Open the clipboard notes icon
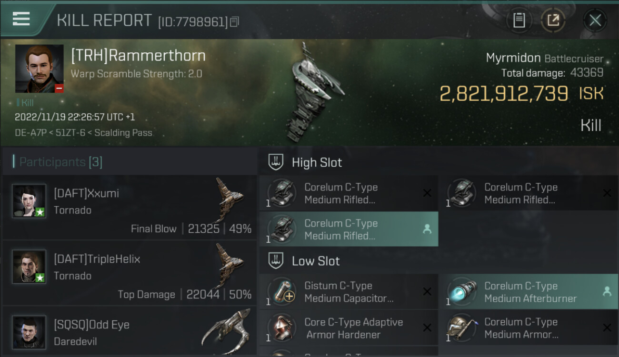619x357 pixels. click(519, 20)
